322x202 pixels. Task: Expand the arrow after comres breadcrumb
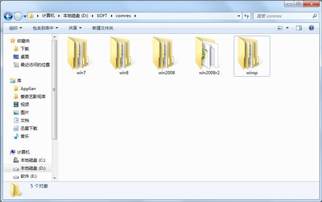coord(135,16)
